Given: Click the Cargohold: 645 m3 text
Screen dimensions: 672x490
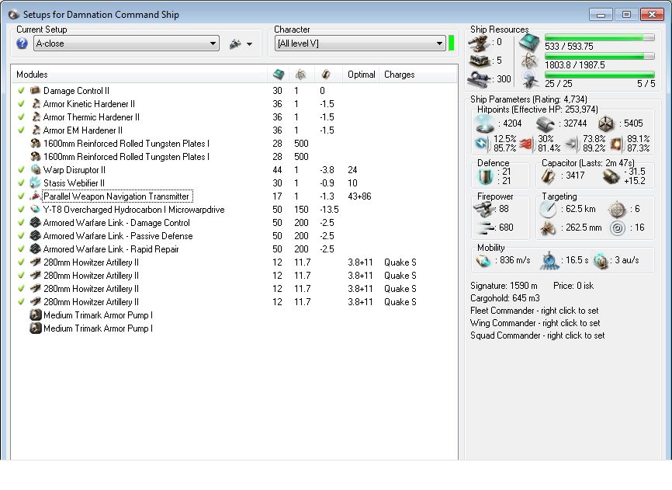Looking at the screenshot, I should pos(505,298).
